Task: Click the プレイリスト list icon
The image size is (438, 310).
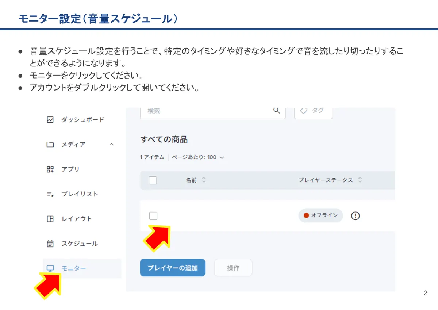Action: click(50, 194)
